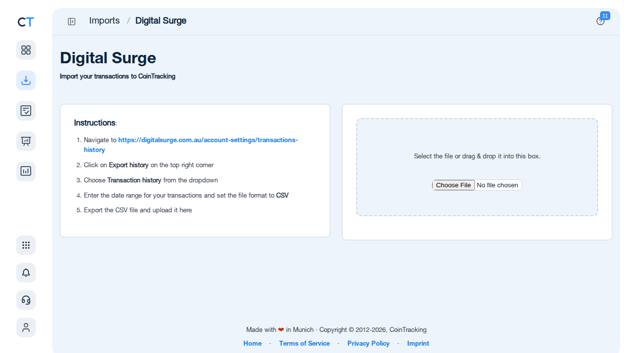Open the headset support icon
The image size is (628, 353).
(26, 300)
